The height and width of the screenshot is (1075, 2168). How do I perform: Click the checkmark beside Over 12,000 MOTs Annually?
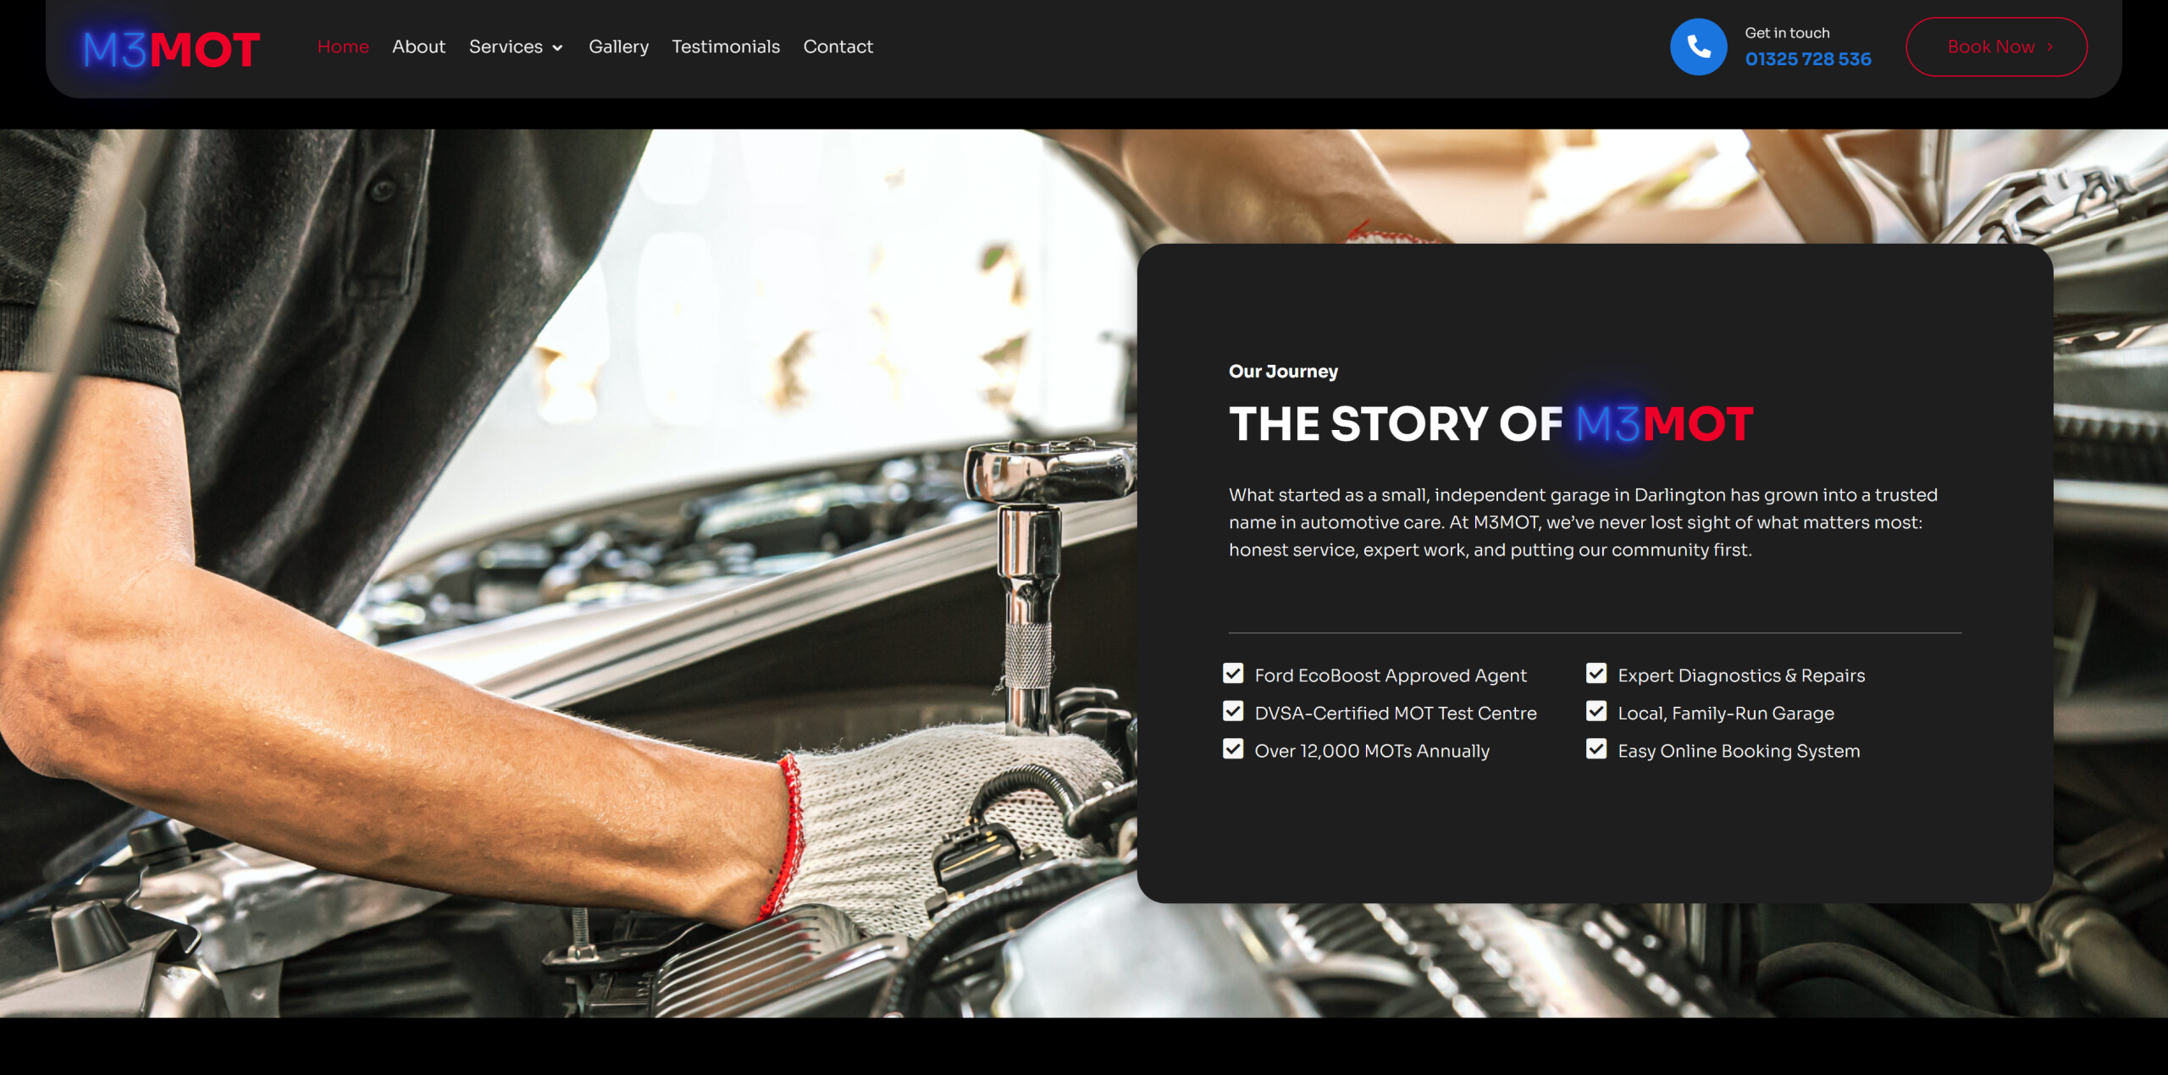click(1233, 749)
